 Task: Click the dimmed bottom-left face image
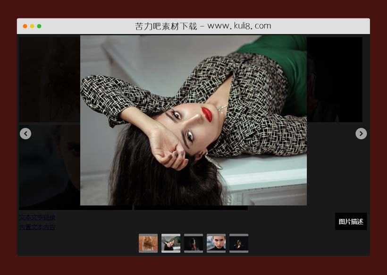(x=49, y=165)
